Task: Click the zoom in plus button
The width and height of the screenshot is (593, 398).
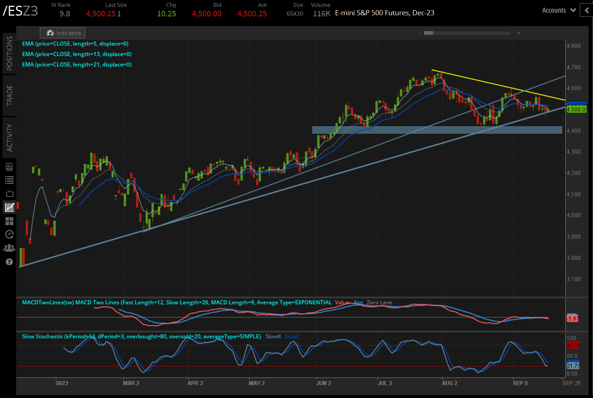Action: [519, 33]
